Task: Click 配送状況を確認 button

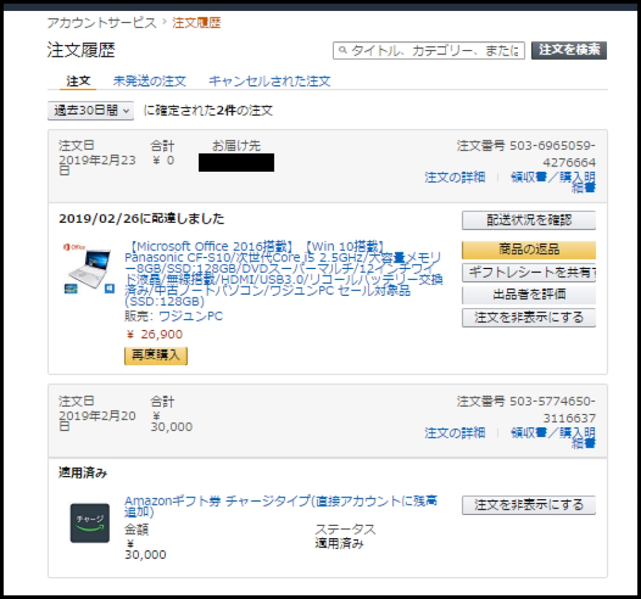Action: click(x=529, y=220)
